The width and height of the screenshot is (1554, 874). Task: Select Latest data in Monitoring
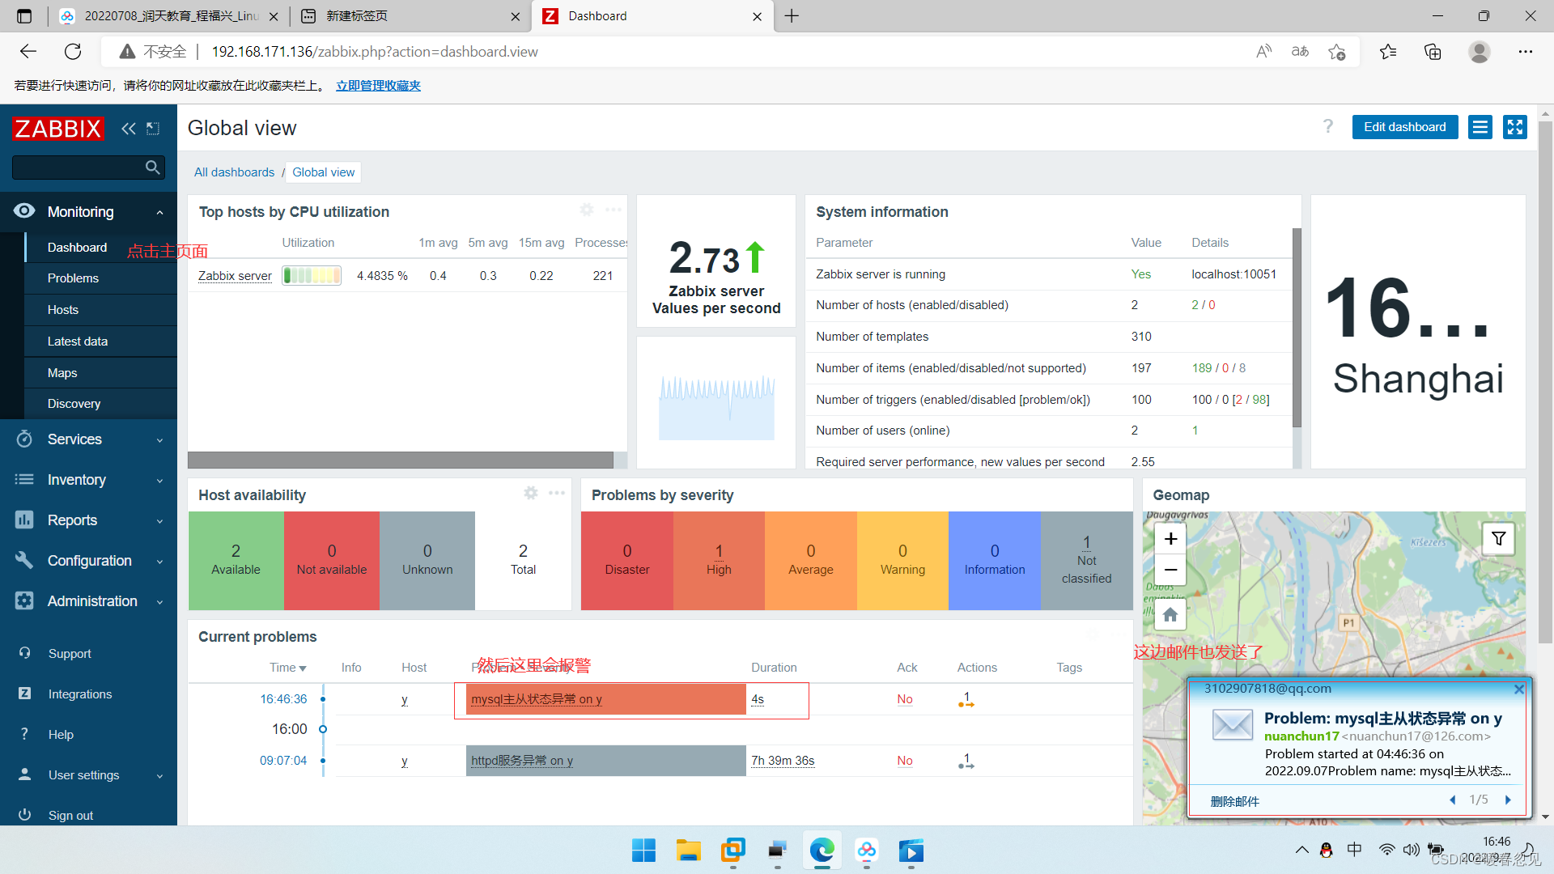click(78, 342)
